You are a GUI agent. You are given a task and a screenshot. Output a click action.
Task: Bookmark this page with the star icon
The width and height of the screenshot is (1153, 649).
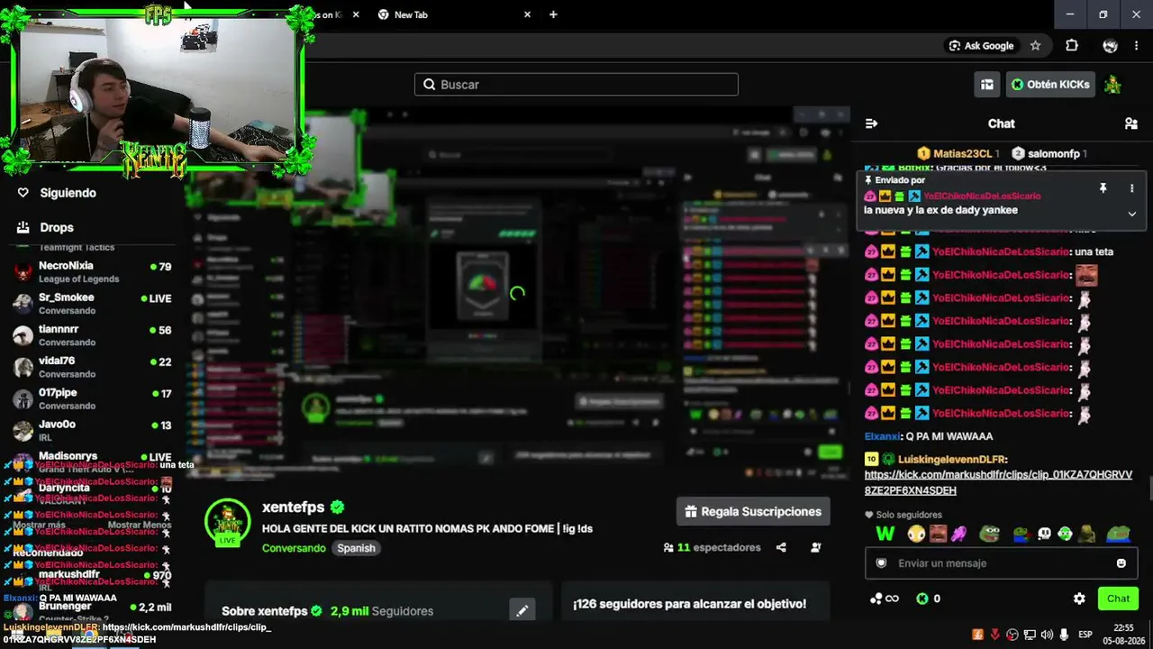[x=1035, y=46]
